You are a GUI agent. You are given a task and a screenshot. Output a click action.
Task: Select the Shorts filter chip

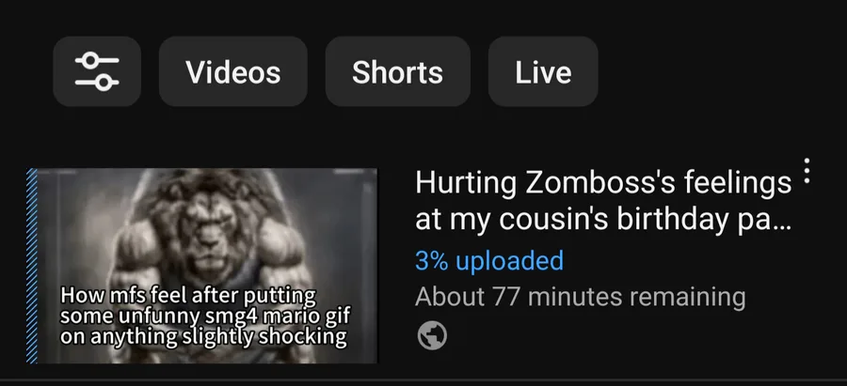397,71
